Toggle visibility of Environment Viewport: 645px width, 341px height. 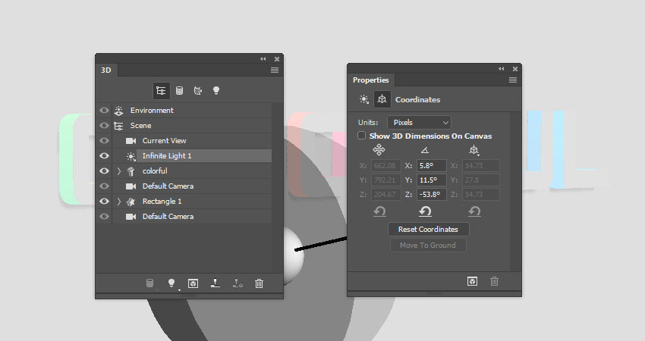[x=104, y=110]
